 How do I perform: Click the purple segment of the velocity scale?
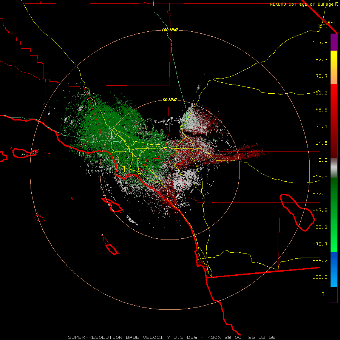click(334, 42)
